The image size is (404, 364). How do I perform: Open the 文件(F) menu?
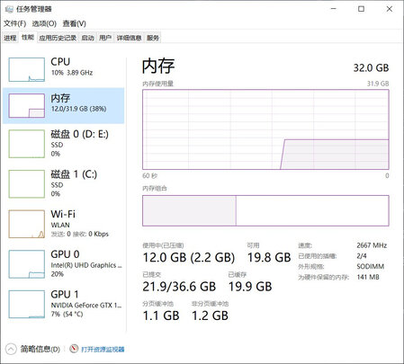(14, 23)
